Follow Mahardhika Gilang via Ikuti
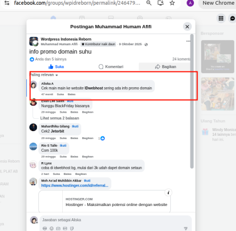The image size is (236, 231). [75, 126]
